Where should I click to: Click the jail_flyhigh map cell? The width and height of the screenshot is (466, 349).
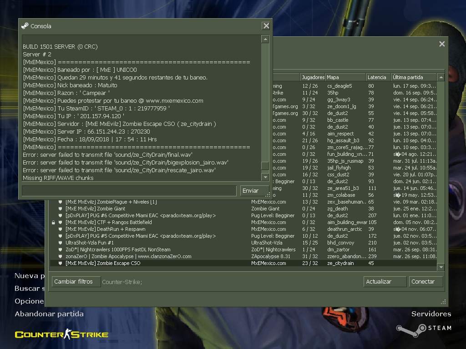click(339, 168)
